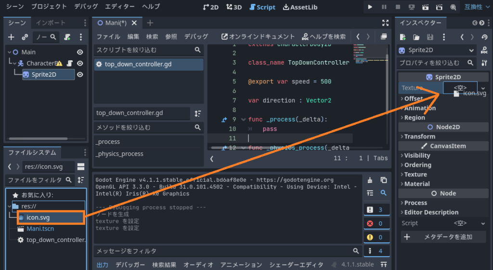The height and width of the screenshot is (270, 493).
Task: Open the ヘルプ menu
Action: pos(151,7)
